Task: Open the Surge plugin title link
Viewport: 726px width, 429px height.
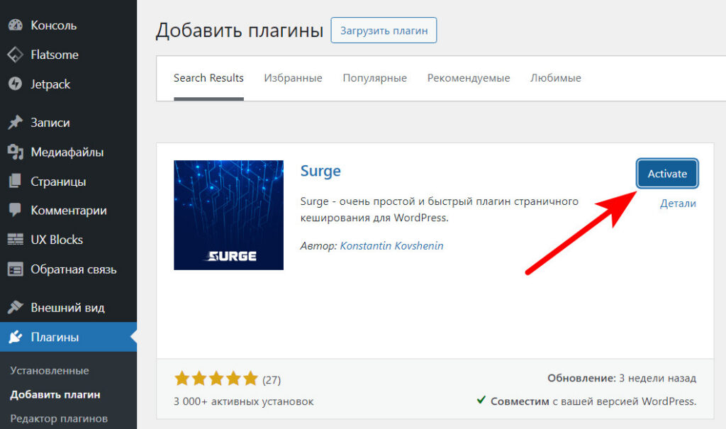Action: 320,171
